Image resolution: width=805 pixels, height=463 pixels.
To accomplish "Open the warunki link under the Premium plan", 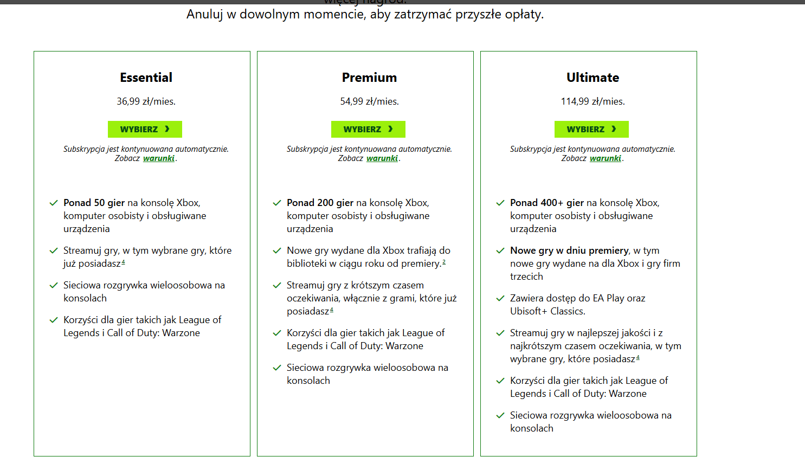I will 382,158.
